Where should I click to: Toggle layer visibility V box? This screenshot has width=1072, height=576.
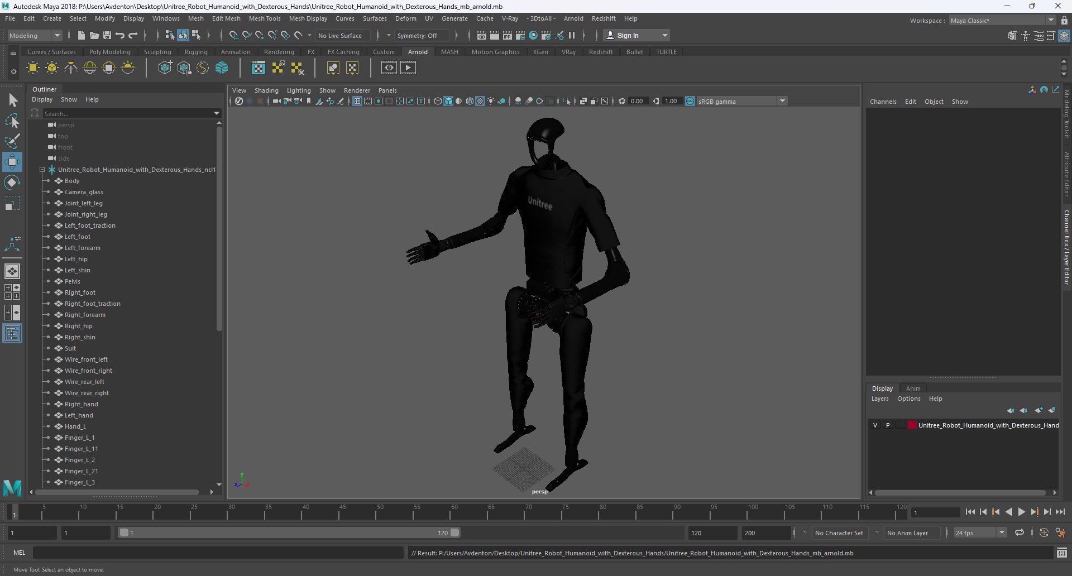pos(875,425)
